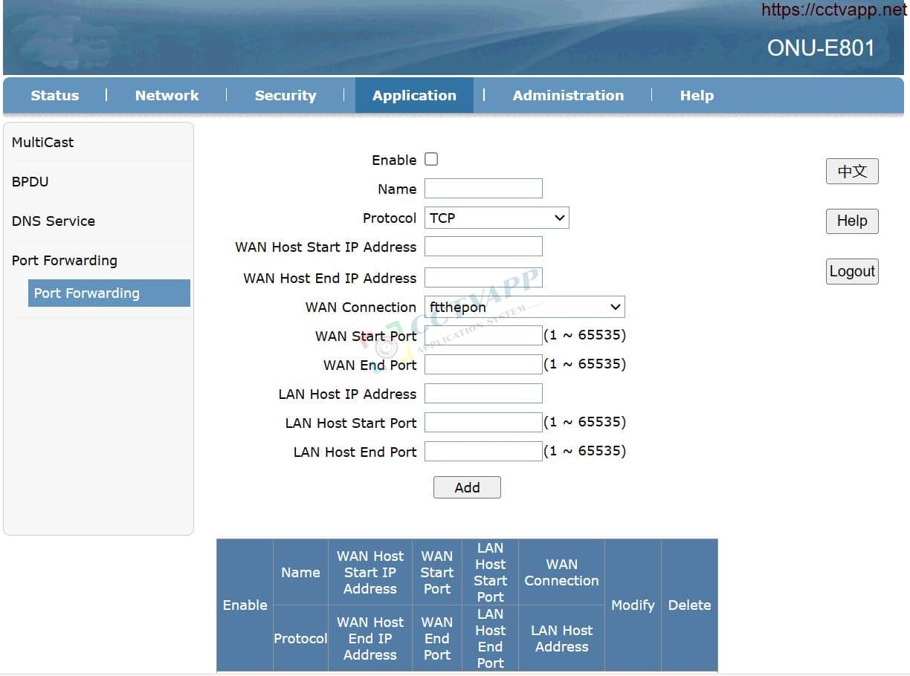Open DNS Service settings
This screenshot has width=910, height=676.
(x=54, y=221)
